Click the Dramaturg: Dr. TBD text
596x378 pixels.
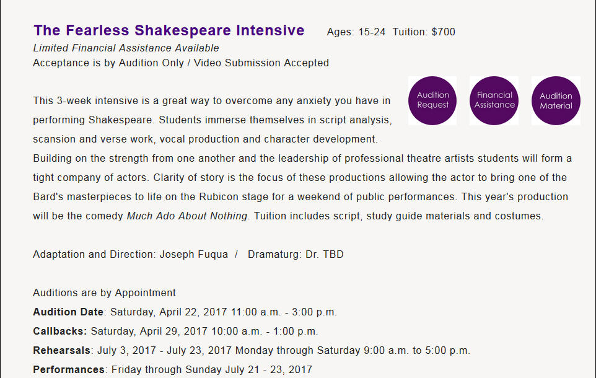296,255
